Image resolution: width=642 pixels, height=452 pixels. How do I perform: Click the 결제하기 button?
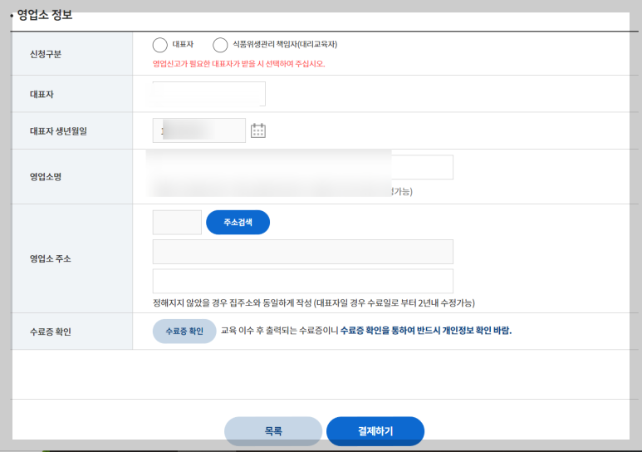[375, 431]
